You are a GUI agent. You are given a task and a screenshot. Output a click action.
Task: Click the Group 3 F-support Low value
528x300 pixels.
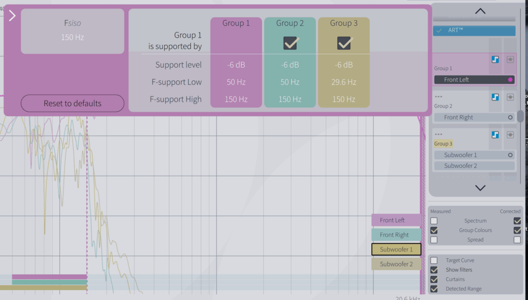coord(344,82)
